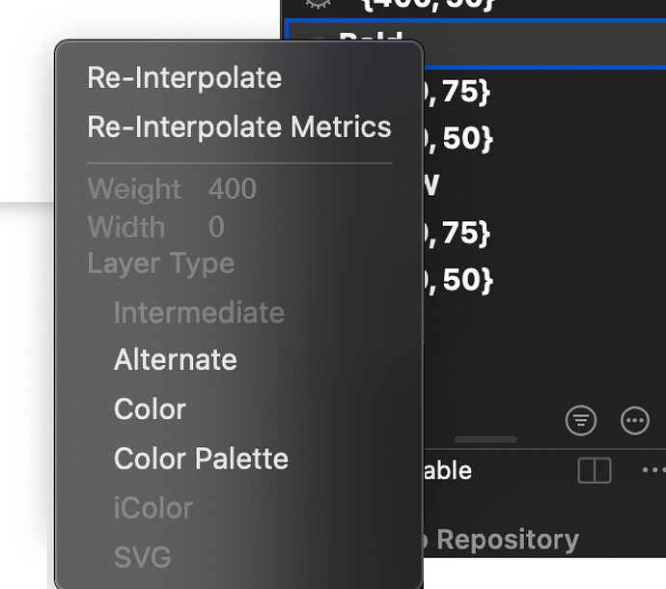Image resolution: width=666 pixels, height=589 pixels.
Task: Pick the Color layer type
Action: (150, 409)
